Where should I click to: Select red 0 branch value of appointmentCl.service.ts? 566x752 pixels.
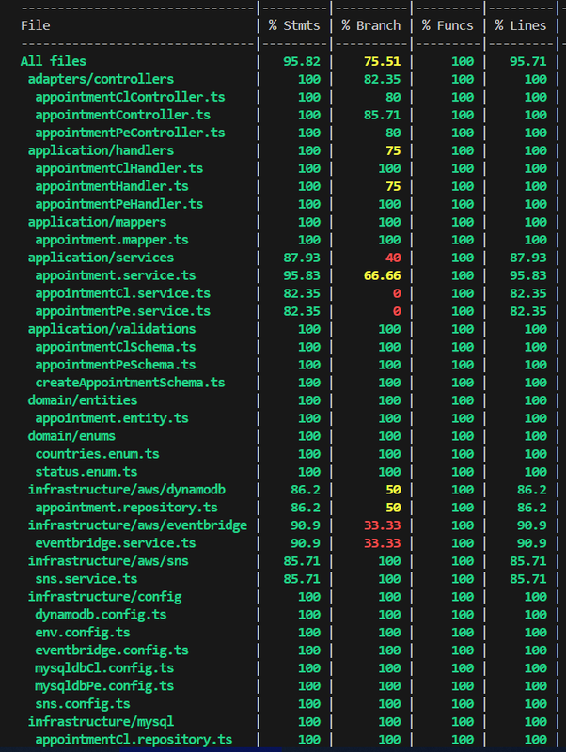(397, 293)
